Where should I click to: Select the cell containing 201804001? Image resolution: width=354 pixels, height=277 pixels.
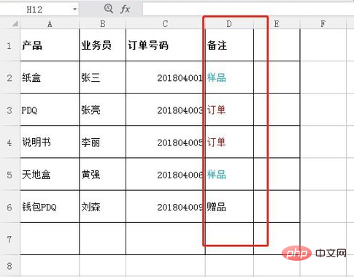click(166, 77)
